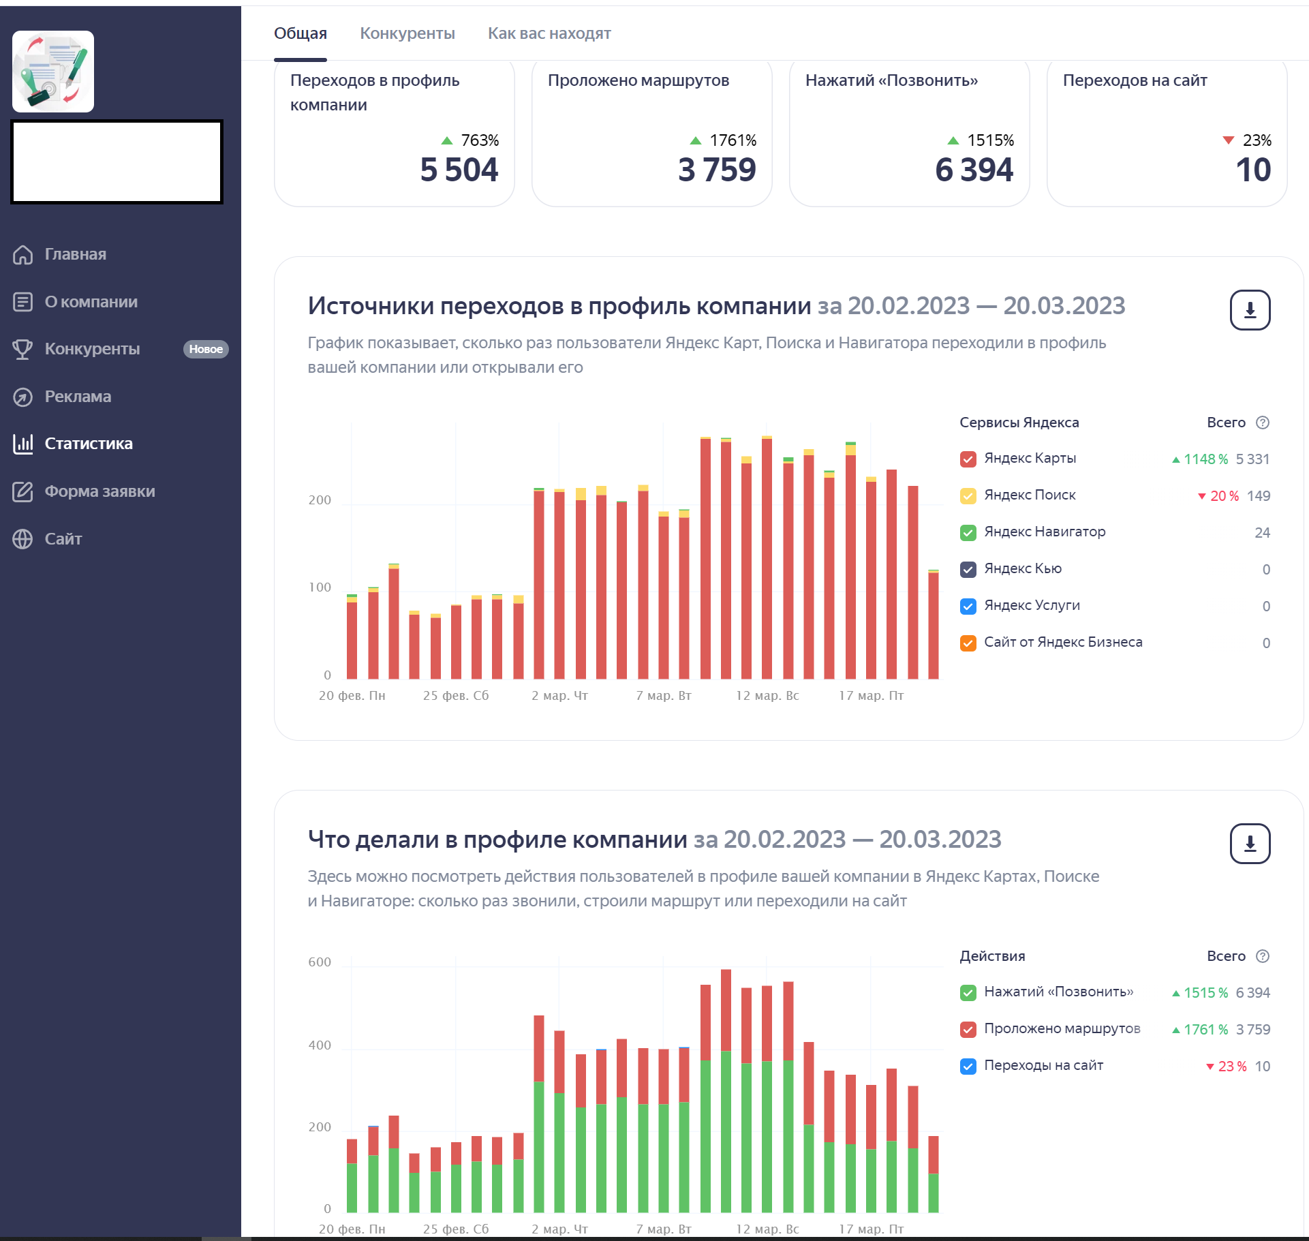Image resolution: width=1309 pixels, height=1241 pixels.
Task: Download the profile actions chart data
Action: [x=1250, y=844]
